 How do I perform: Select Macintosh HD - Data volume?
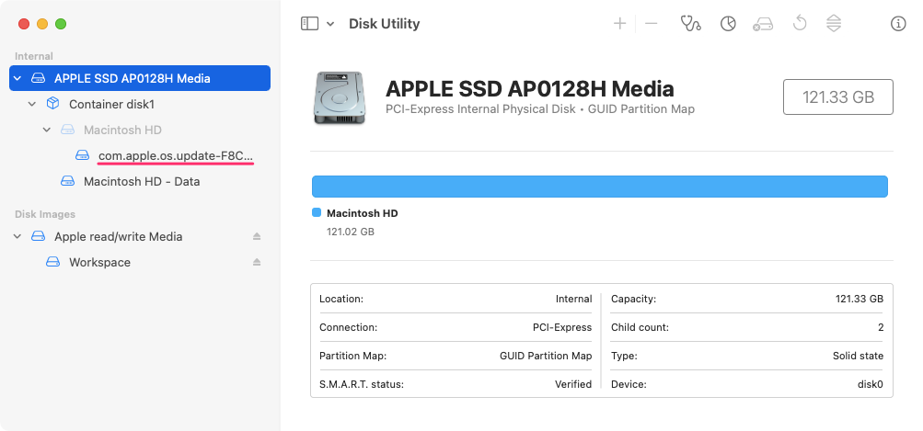coord(141,182)
